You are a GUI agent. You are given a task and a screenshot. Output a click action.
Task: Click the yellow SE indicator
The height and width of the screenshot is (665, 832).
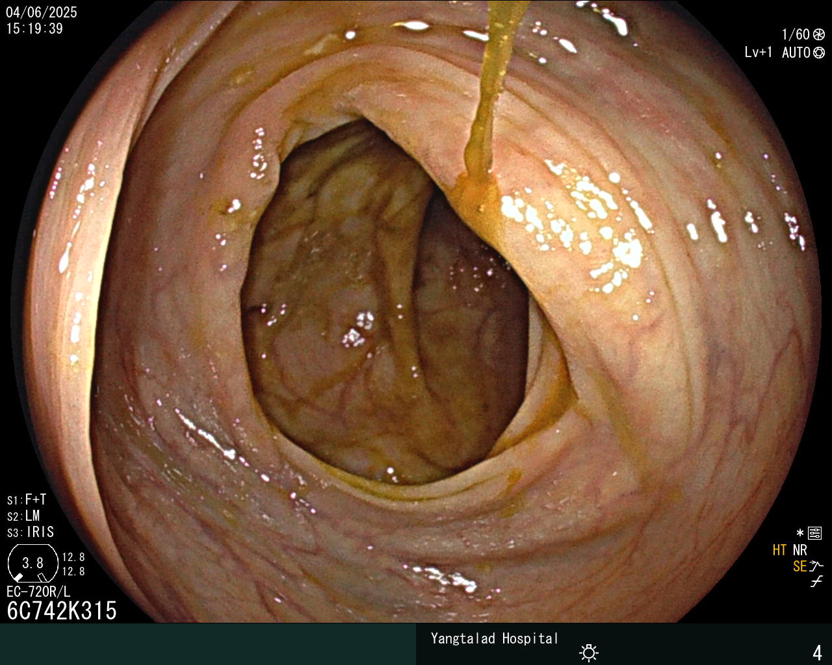tap(799, 566)
